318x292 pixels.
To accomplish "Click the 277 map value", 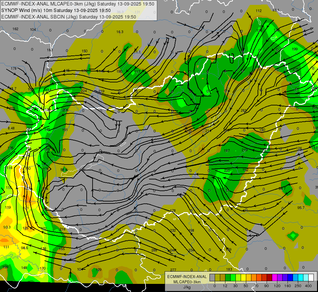I will 173,270.
